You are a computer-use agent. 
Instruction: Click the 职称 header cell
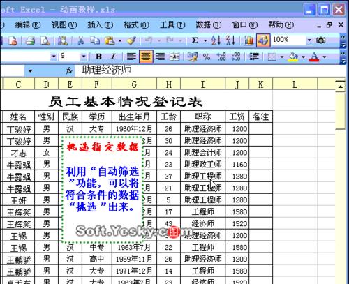[x=202, y=117]
